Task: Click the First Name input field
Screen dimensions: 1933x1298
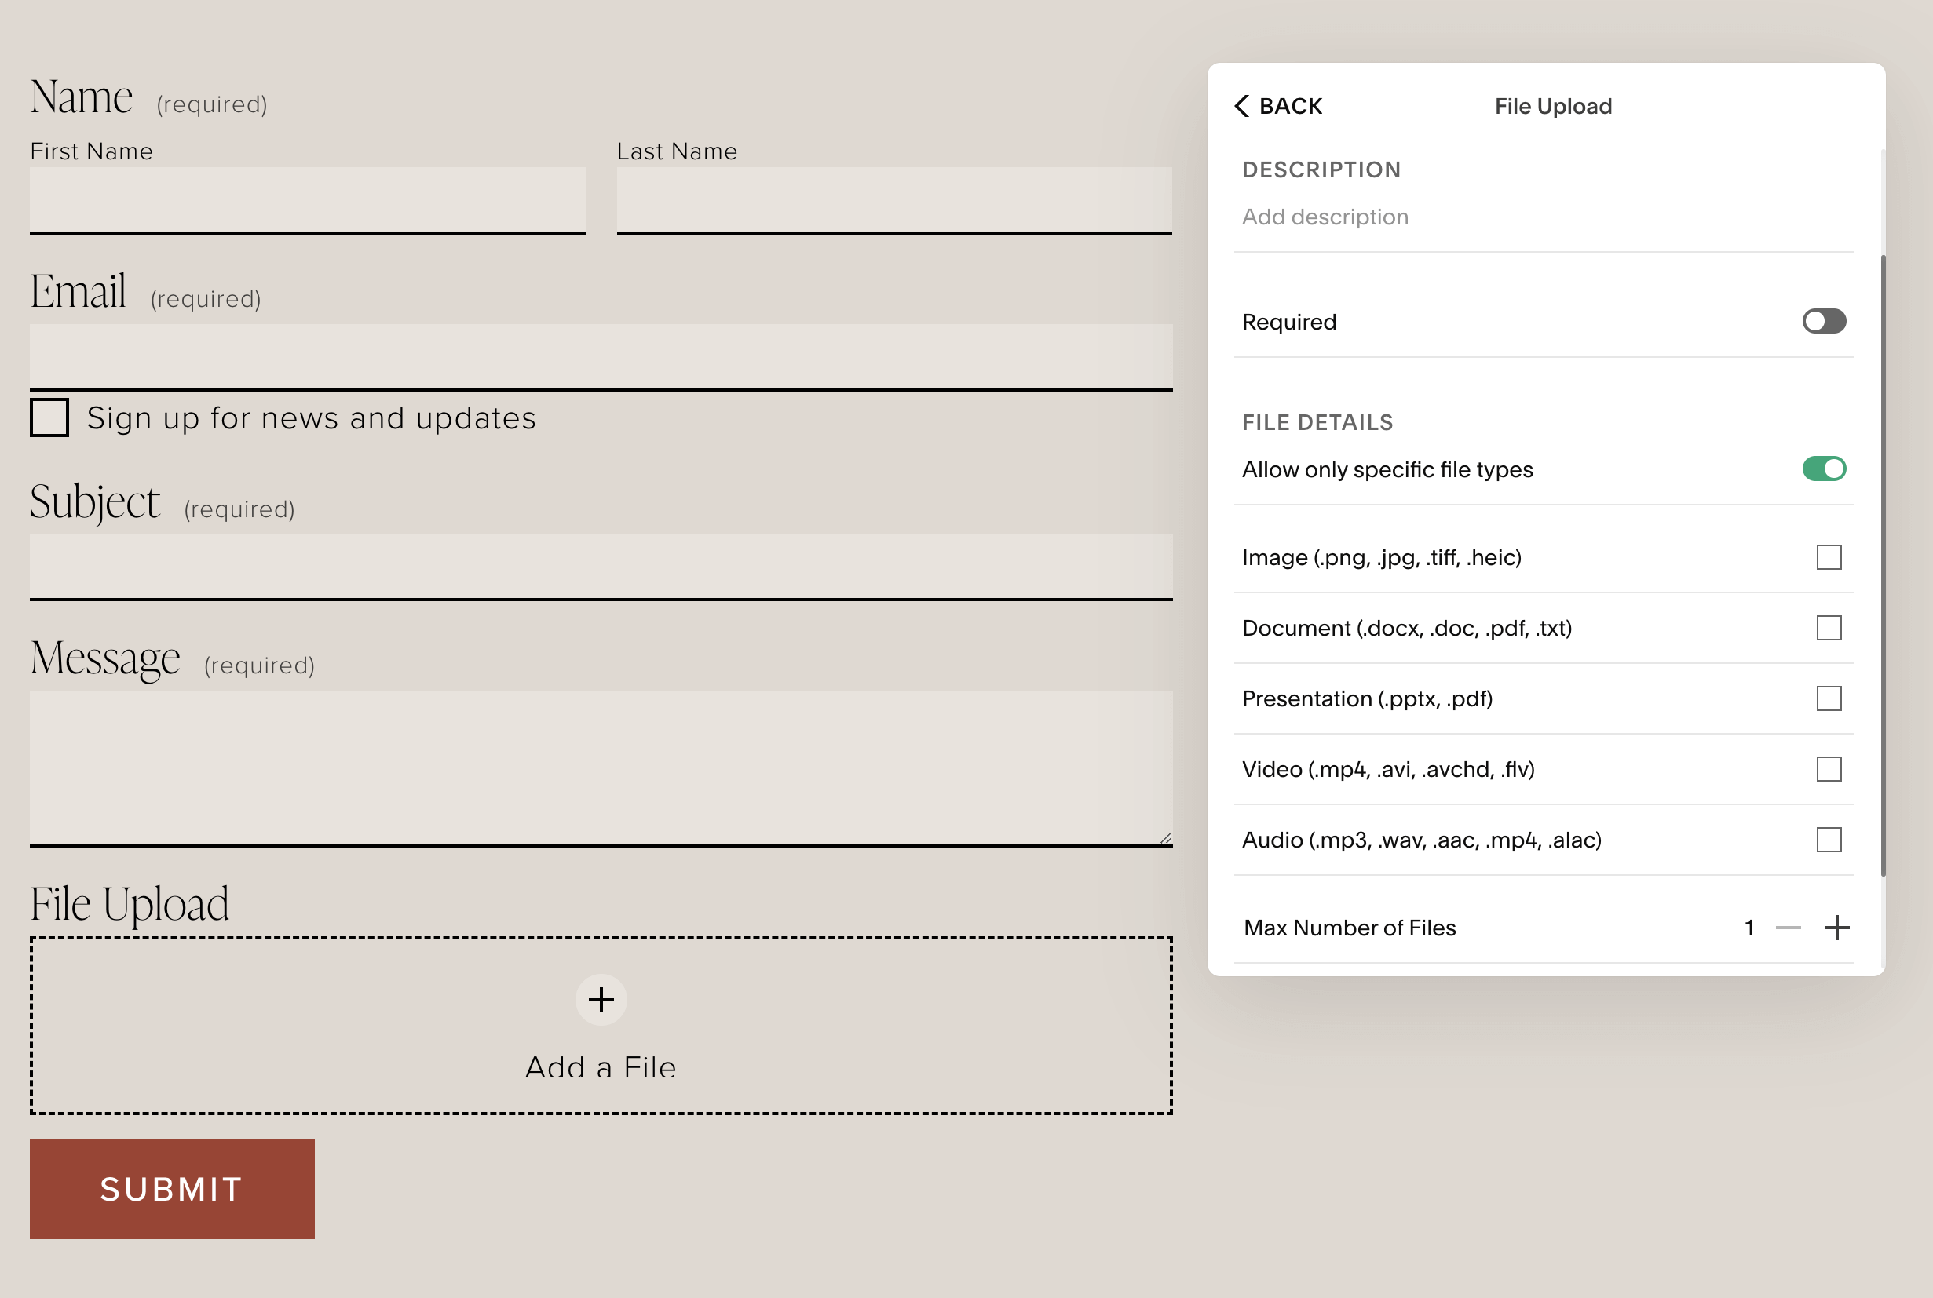Action: pyautogui.click(x=307, y=199)
